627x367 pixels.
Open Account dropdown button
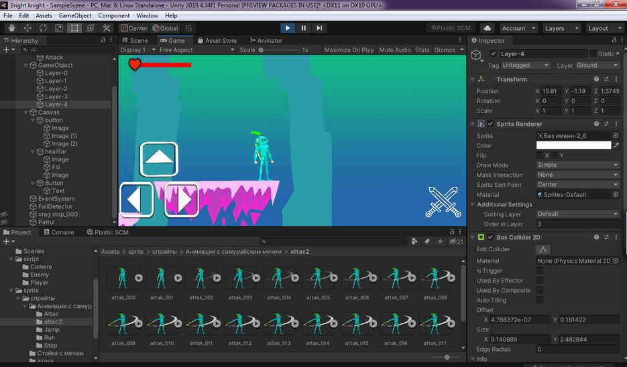point(518,28)
